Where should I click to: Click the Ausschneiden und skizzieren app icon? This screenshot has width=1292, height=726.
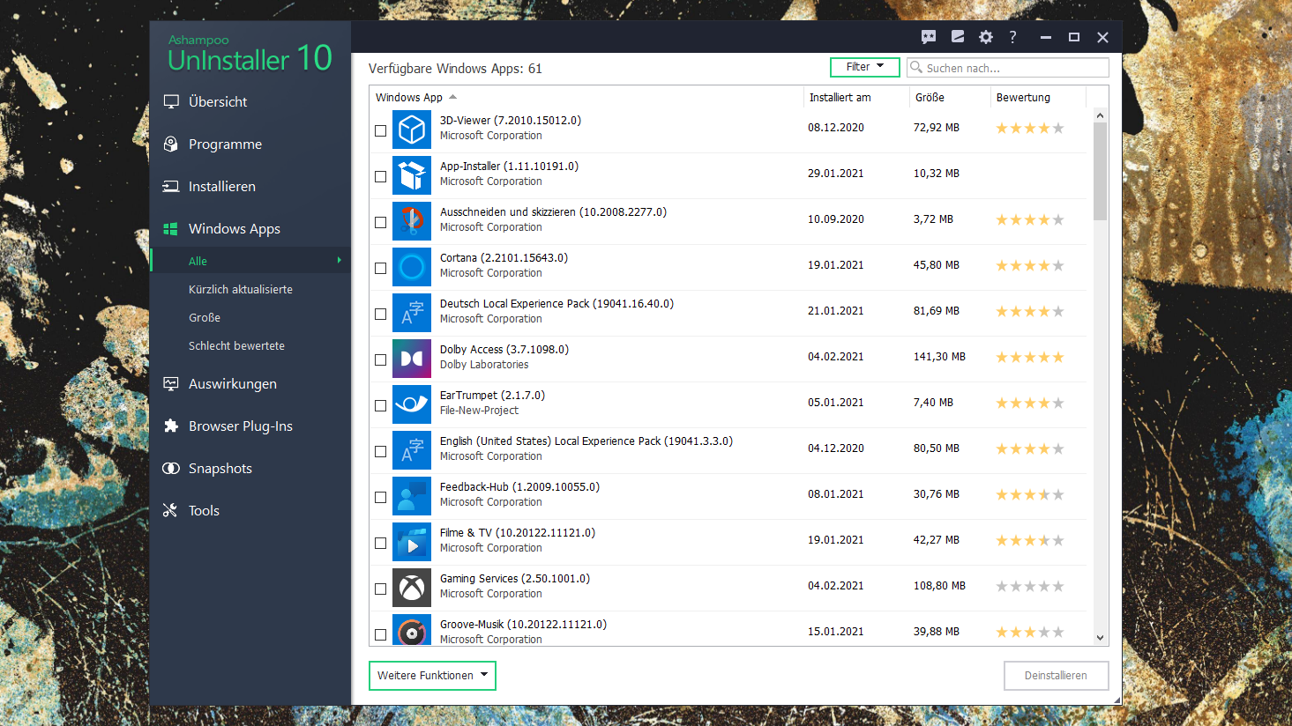click(x=412, y=221)
